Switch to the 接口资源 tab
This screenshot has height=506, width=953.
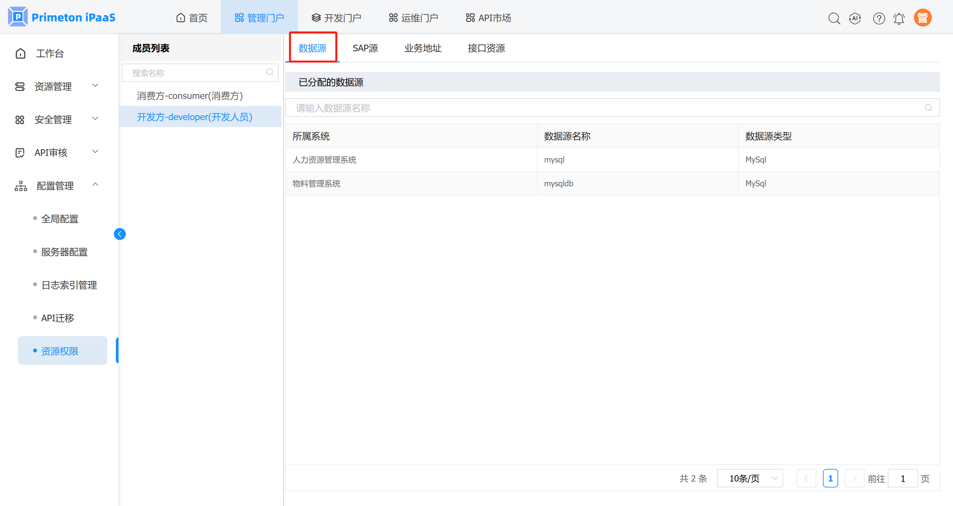(486, 48)
